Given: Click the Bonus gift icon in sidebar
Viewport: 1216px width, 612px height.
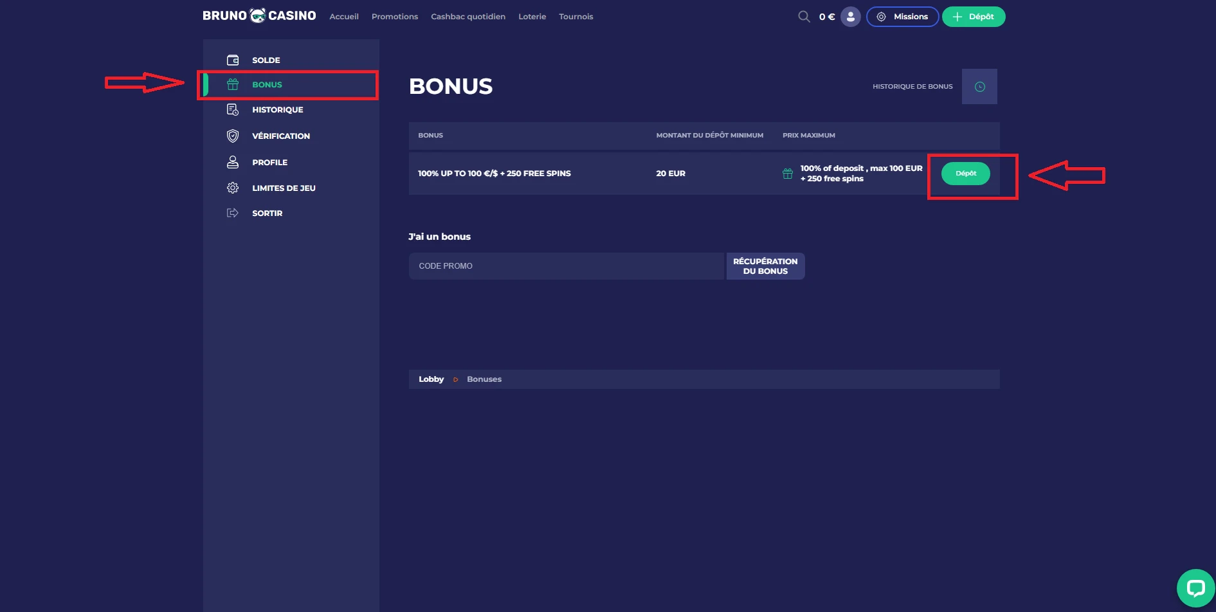Looking at the screenshot, I should coord(233,84).
